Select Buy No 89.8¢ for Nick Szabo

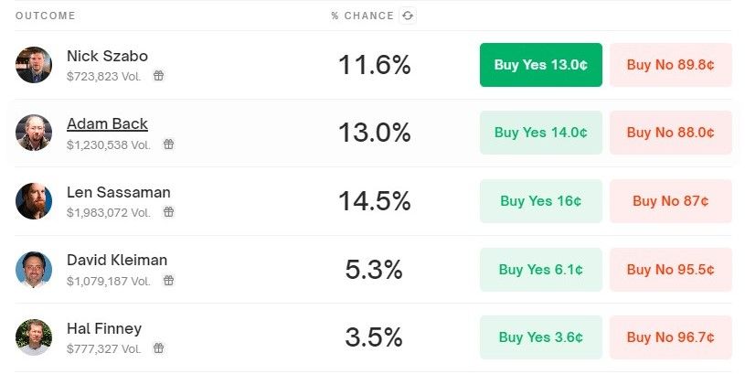(x=670, y=65)
